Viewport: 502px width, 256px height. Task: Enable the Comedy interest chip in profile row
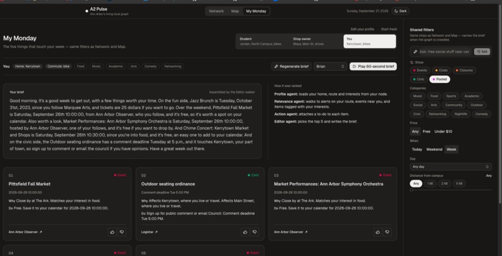click(x=151, y=66)
